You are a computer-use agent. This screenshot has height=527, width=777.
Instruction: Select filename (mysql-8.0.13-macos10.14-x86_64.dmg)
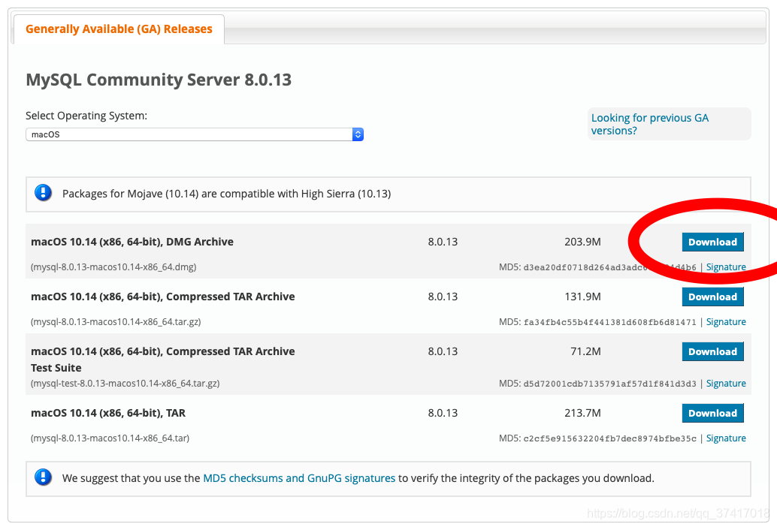point(113,267)
